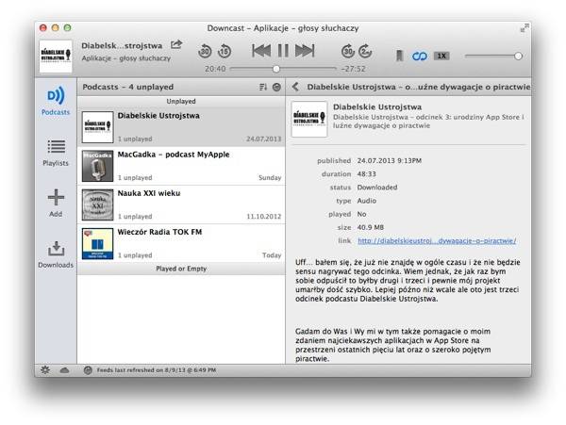
Task: Pause the current episode
Action: (283, 51)
